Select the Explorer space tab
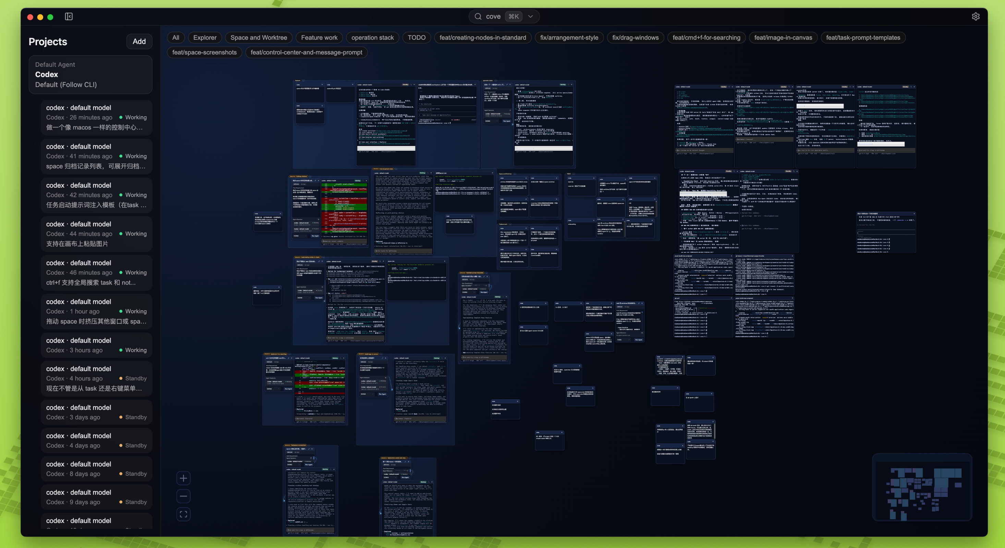The image size is (1005, 548). click(204, 37)
